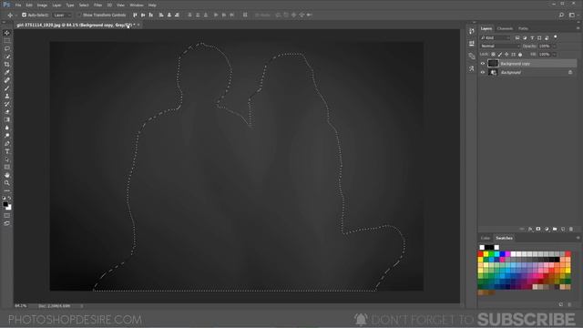Open the Select menu
583x328 pixels.
coord(84,5)
